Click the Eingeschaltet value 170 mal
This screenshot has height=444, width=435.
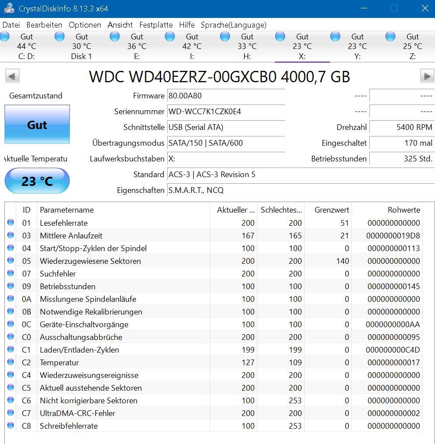pos(402,143)
